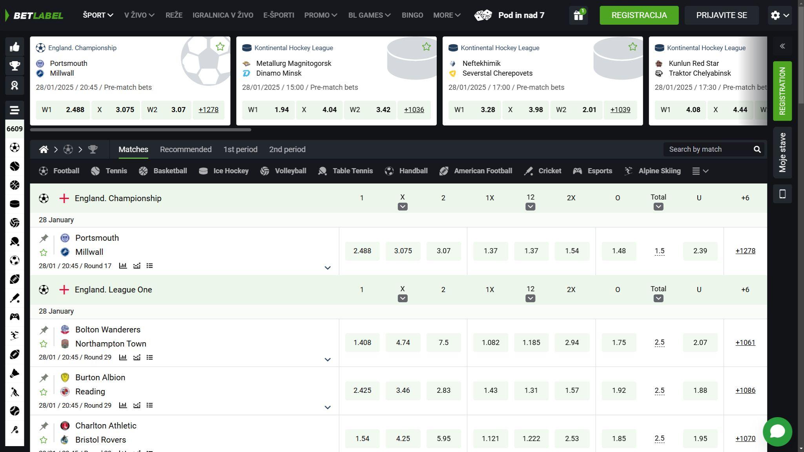The height and width of the screenshot is (452, 804).
Task: Open the vertical REGISTRATION side tab
Action: [782, 91]
